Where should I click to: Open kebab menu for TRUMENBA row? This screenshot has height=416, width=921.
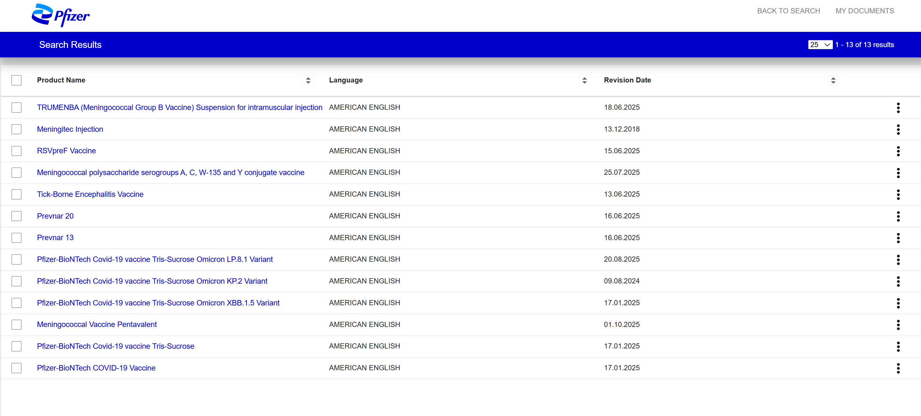[898, 108]
